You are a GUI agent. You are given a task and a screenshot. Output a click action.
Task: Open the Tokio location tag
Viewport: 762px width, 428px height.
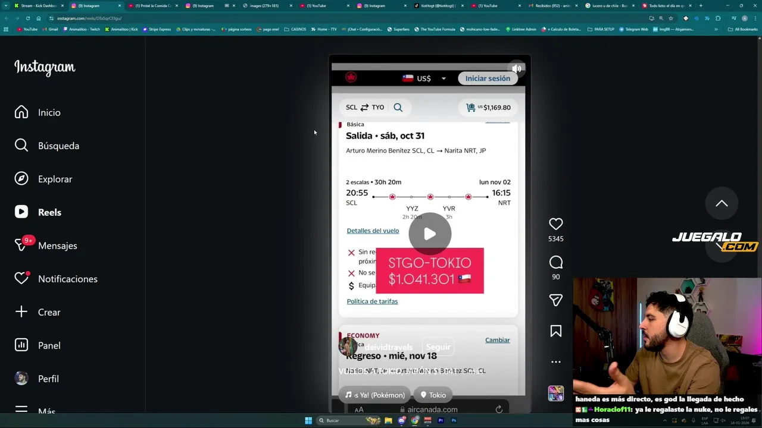coord(433,395)
